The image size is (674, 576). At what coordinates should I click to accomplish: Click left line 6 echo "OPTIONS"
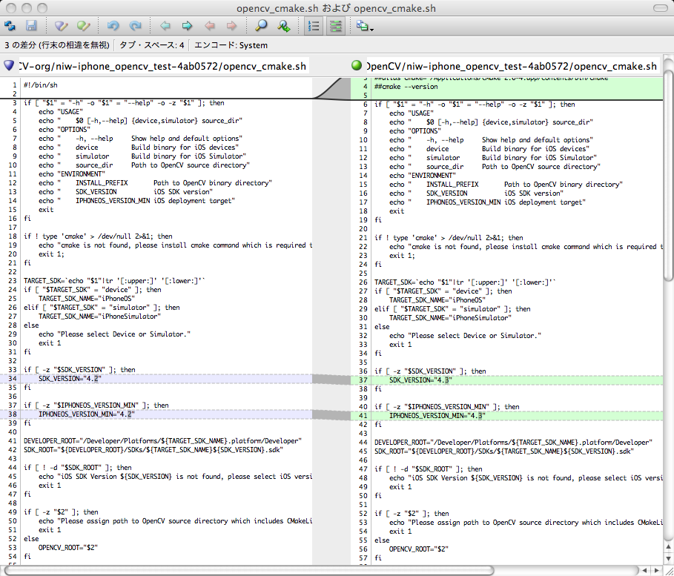(x=64, y=130)
